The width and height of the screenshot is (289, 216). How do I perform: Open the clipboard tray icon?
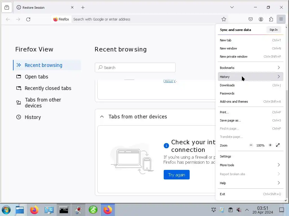230,210
